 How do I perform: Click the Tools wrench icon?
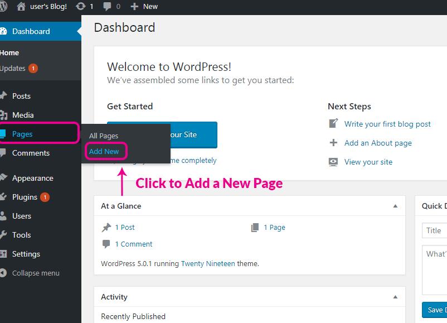(x=3, y=235)
